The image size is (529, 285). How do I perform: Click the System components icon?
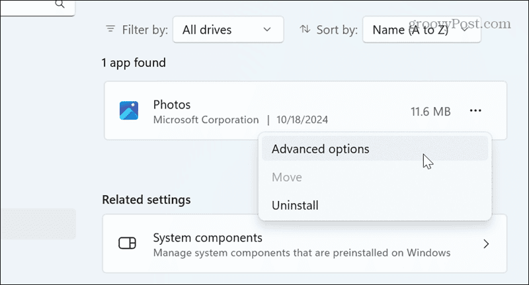[127, 243]
